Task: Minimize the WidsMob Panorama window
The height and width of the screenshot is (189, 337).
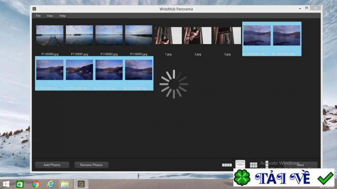Action: (x=300, y=8)
